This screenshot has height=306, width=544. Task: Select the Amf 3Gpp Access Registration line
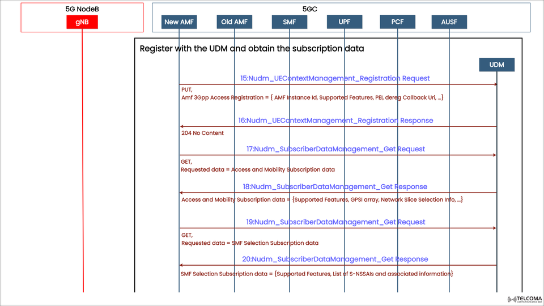coord(312,98)
